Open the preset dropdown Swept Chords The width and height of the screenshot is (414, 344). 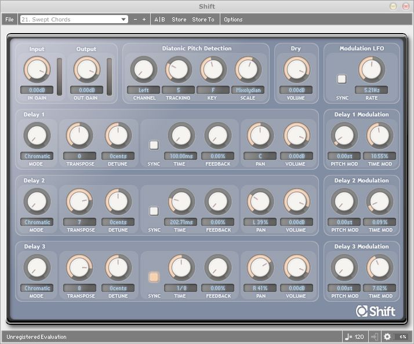click(74, 20)
